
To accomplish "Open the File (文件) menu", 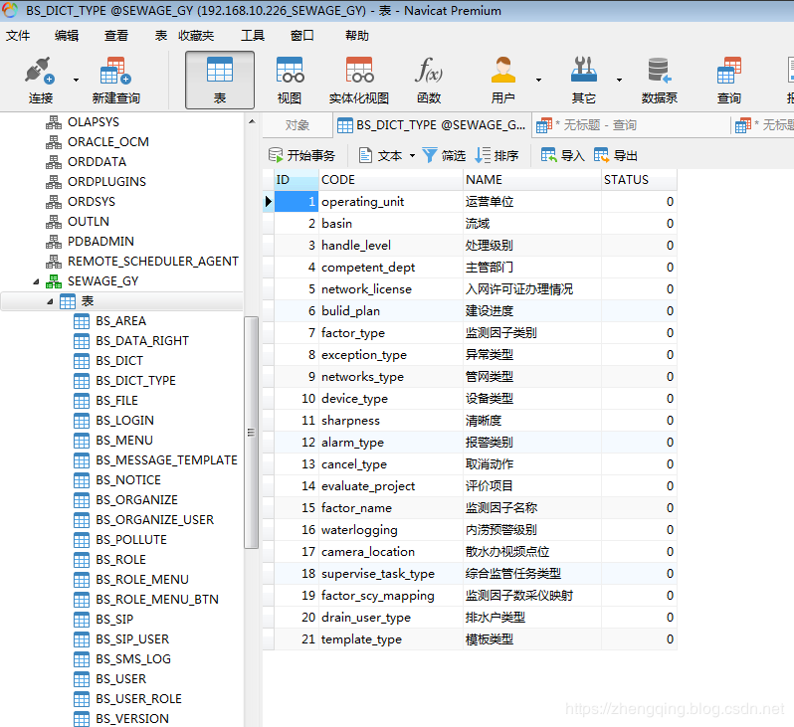I will click(18, 36).
